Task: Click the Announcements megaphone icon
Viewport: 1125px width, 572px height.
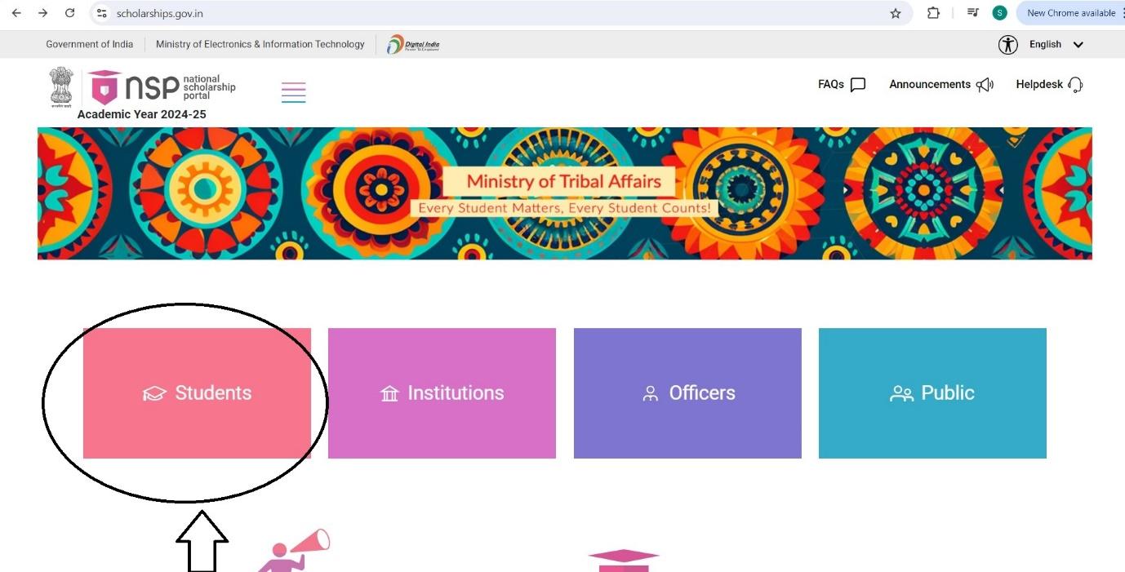Action: point(985,85)
